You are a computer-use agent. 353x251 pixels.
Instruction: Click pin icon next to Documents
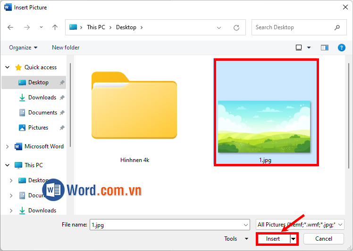tap(62, 113)
